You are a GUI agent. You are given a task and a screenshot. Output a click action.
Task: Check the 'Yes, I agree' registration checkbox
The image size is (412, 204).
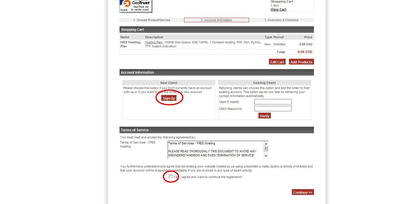170,176
